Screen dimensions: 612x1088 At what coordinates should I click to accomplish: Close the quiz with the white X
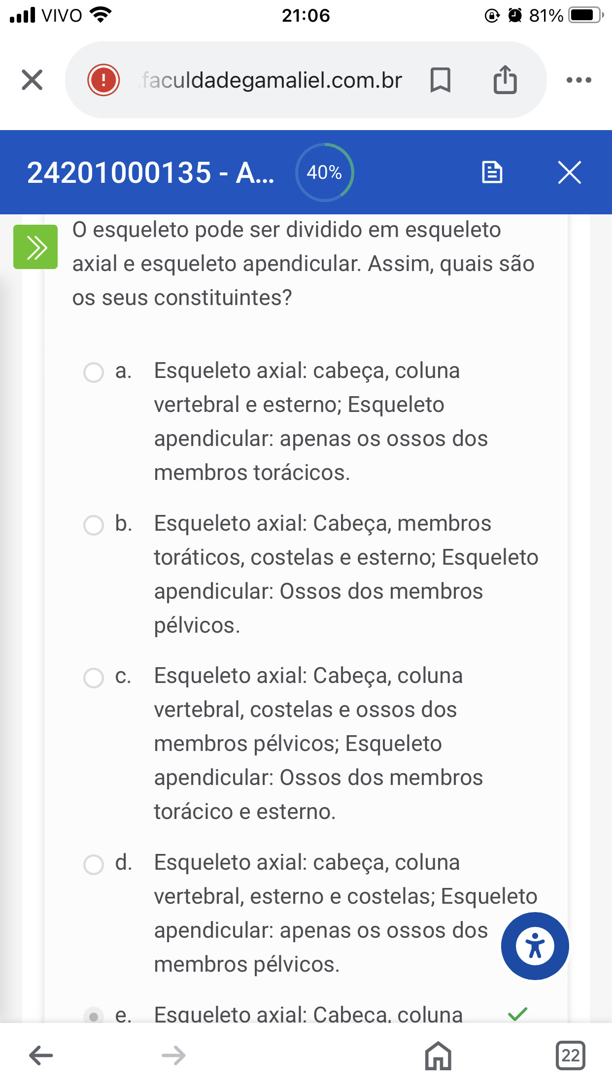(570, 172)
